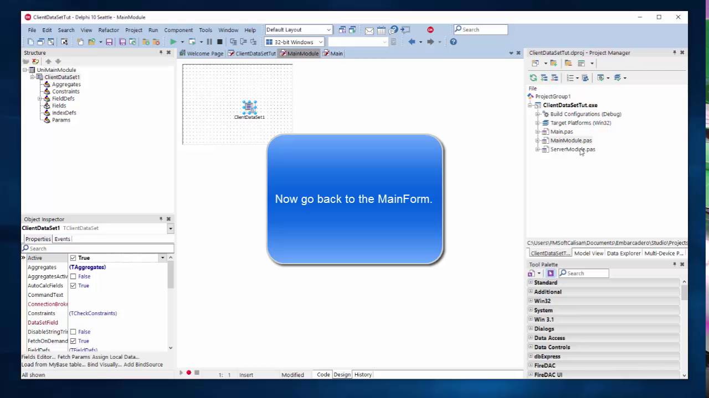Switch to the Events tab

click(x=62, y=239)
